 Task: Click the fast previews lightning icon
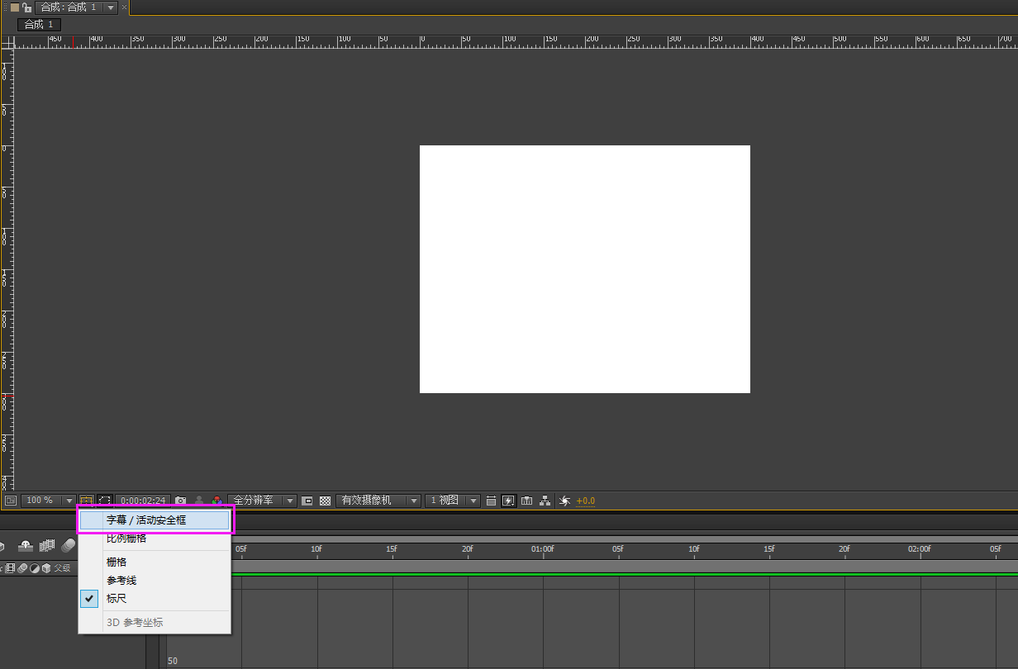(x=509, y=501)
